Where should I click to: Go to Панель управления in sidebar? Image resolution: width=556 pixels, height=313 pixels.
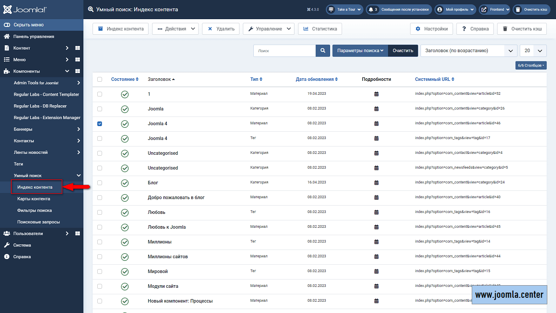[x=33, y=37]
